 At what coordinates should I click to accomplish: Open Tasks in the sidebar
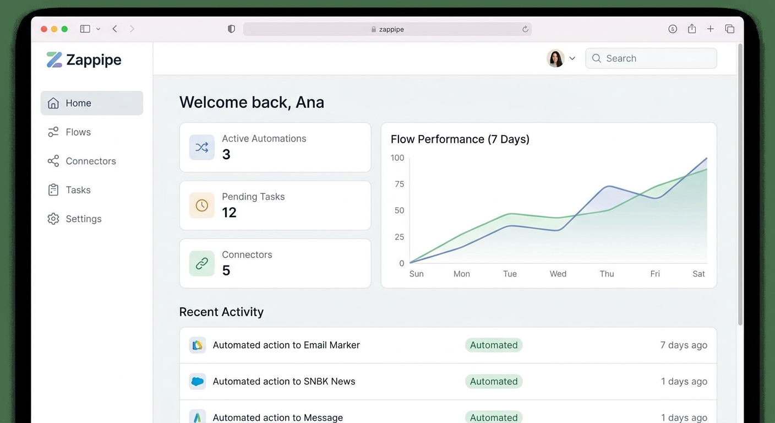click(x=69, y=190)
